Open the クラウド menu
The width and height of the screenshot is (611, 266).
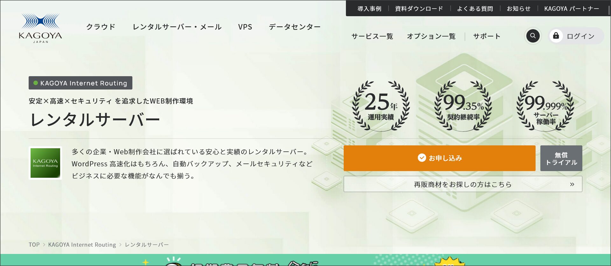point(101,27)
